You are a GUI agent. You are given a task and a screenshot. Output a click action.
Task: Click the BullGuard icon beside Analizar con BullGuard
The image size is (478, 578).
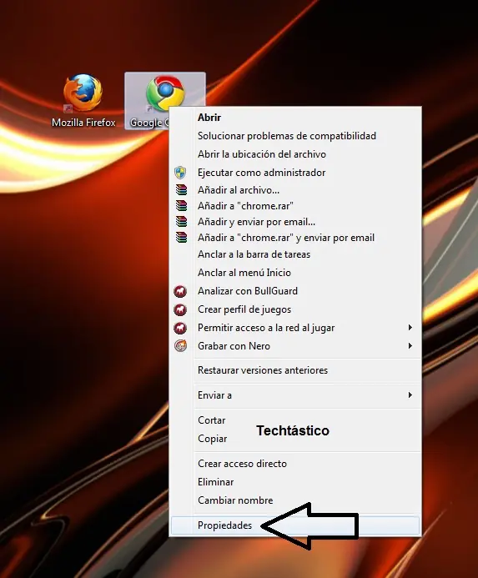click(x=180, y=291)
